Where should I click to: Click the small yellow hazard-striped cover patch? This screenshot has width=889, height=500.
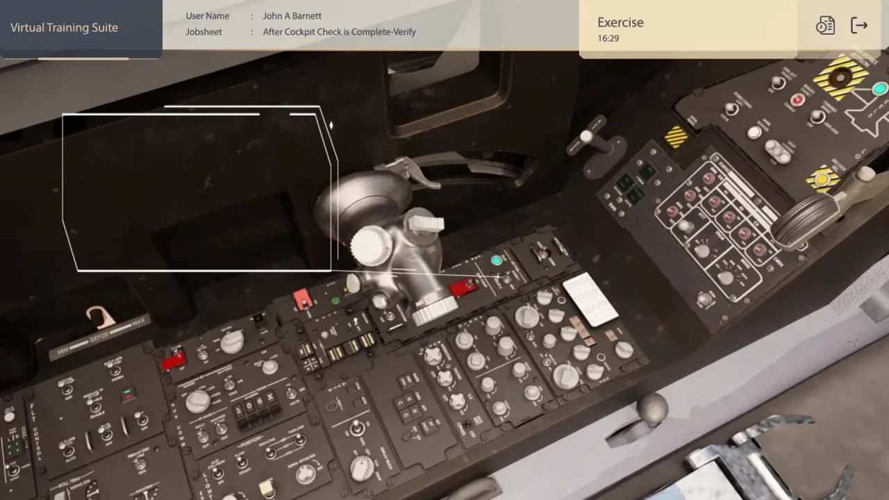(x=676, y=137)
